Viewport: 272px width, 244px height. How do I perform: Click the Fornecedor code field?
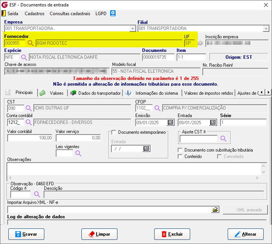click(x=14, y=43)
